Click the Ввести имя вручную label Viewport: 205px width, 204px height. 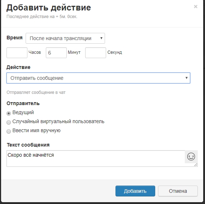(x=36, y=130)
